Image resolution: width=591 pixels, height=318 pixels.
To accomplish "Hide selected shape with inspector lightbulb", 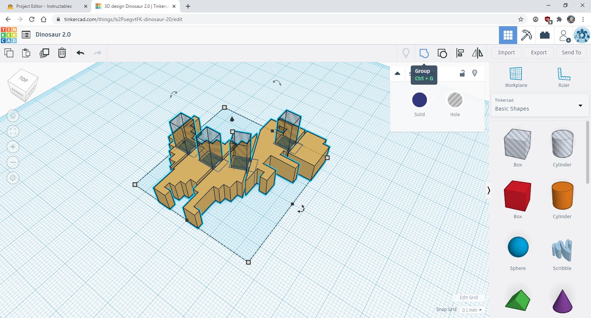I will click(x=475, y=73).
